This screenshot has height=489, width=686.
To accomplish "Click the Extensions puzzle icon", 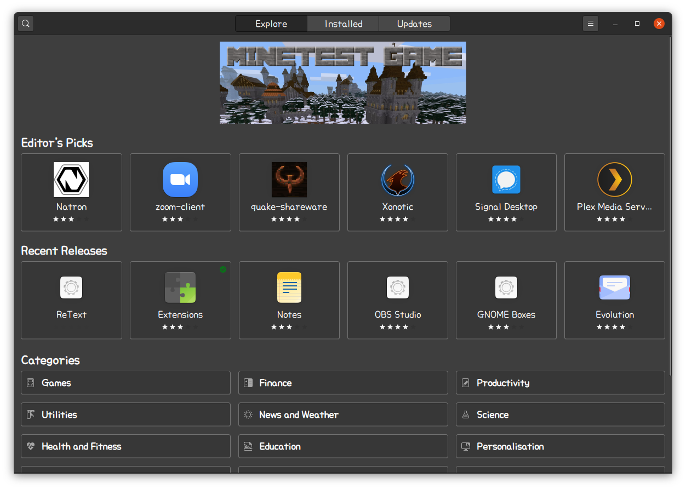I will click(180, 287).
